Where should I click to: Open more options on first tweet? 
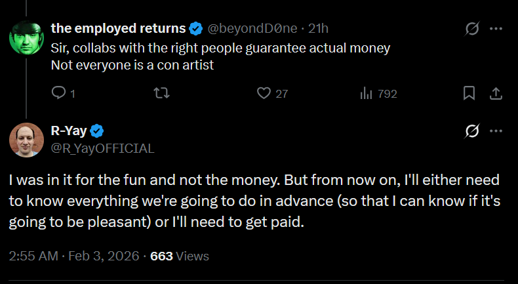tap(496, 30)
